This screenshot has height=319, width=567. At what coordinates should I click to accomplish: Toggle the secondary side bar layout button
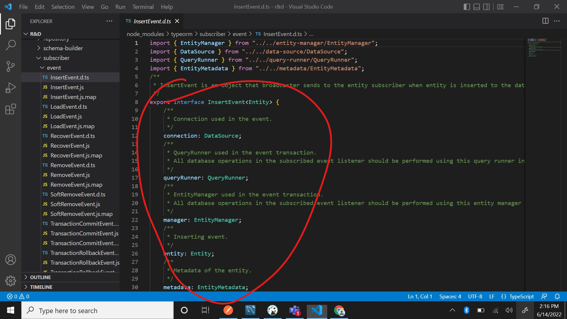(x=486, y=7)
